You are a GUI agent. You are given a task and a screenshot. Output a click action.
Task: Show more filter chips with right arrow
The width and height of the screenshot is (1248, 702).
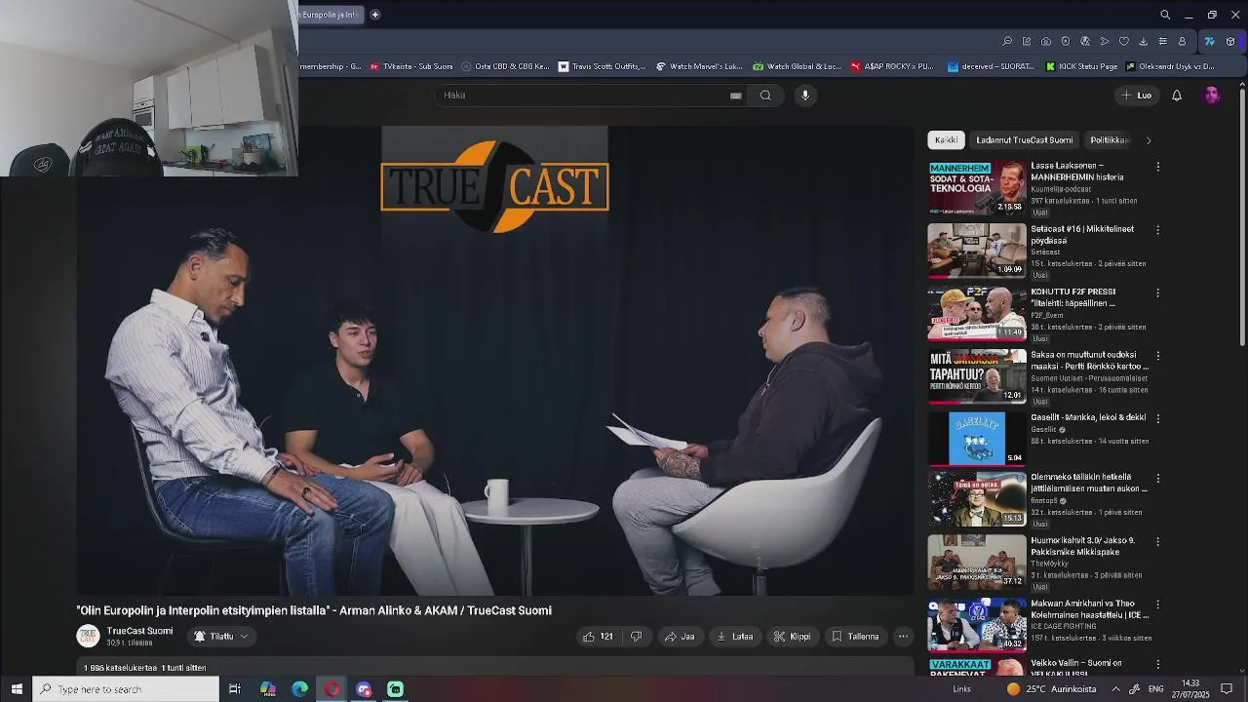point(1149,140)
